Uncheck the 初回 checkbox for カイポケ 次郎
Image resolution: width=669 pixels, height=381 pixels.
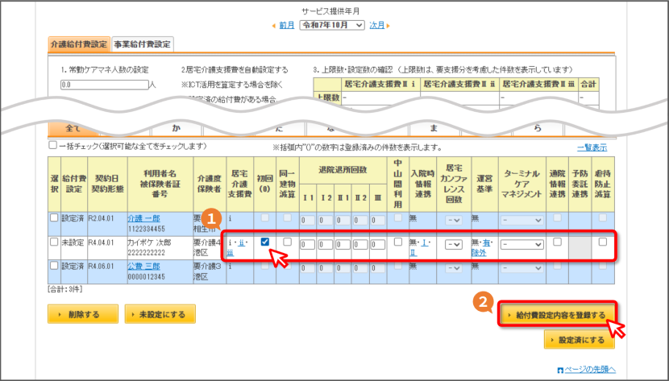click(265, 242)
